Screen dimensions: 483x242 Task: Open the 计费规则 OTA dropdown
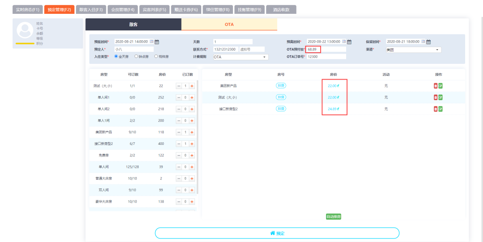[x=241, y=57]
